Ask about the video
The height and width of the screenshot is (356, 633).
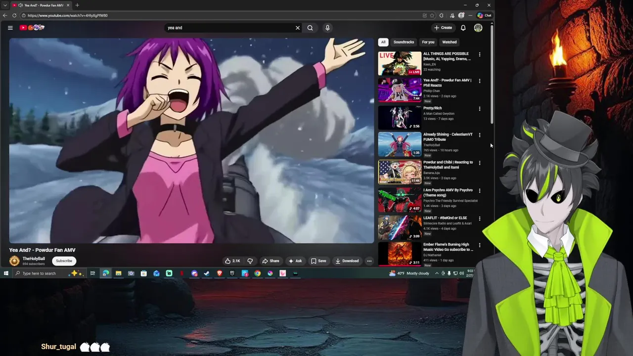(x=295, y=261)
